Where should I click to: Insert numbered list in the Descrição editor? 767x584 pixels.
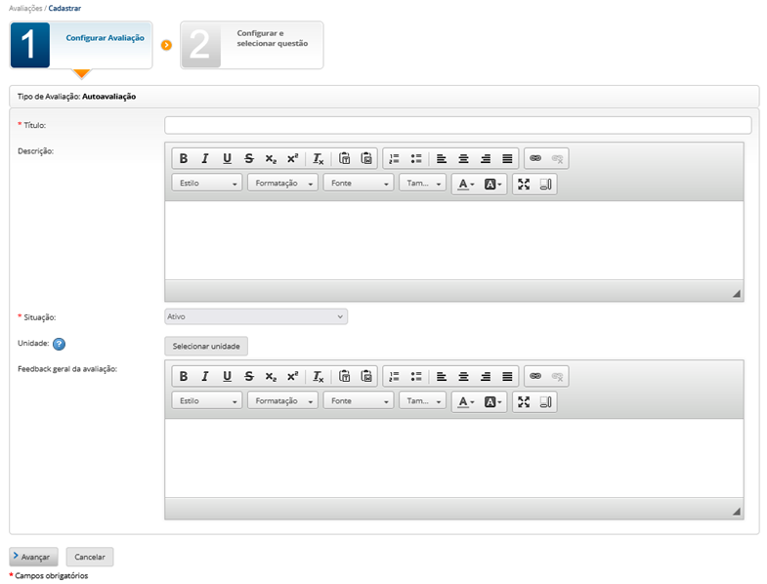(x=394, y=158)
